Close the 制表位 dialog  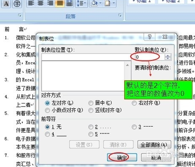[165, 37]
